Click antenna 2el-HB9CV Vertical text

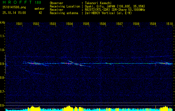(108, 13)
